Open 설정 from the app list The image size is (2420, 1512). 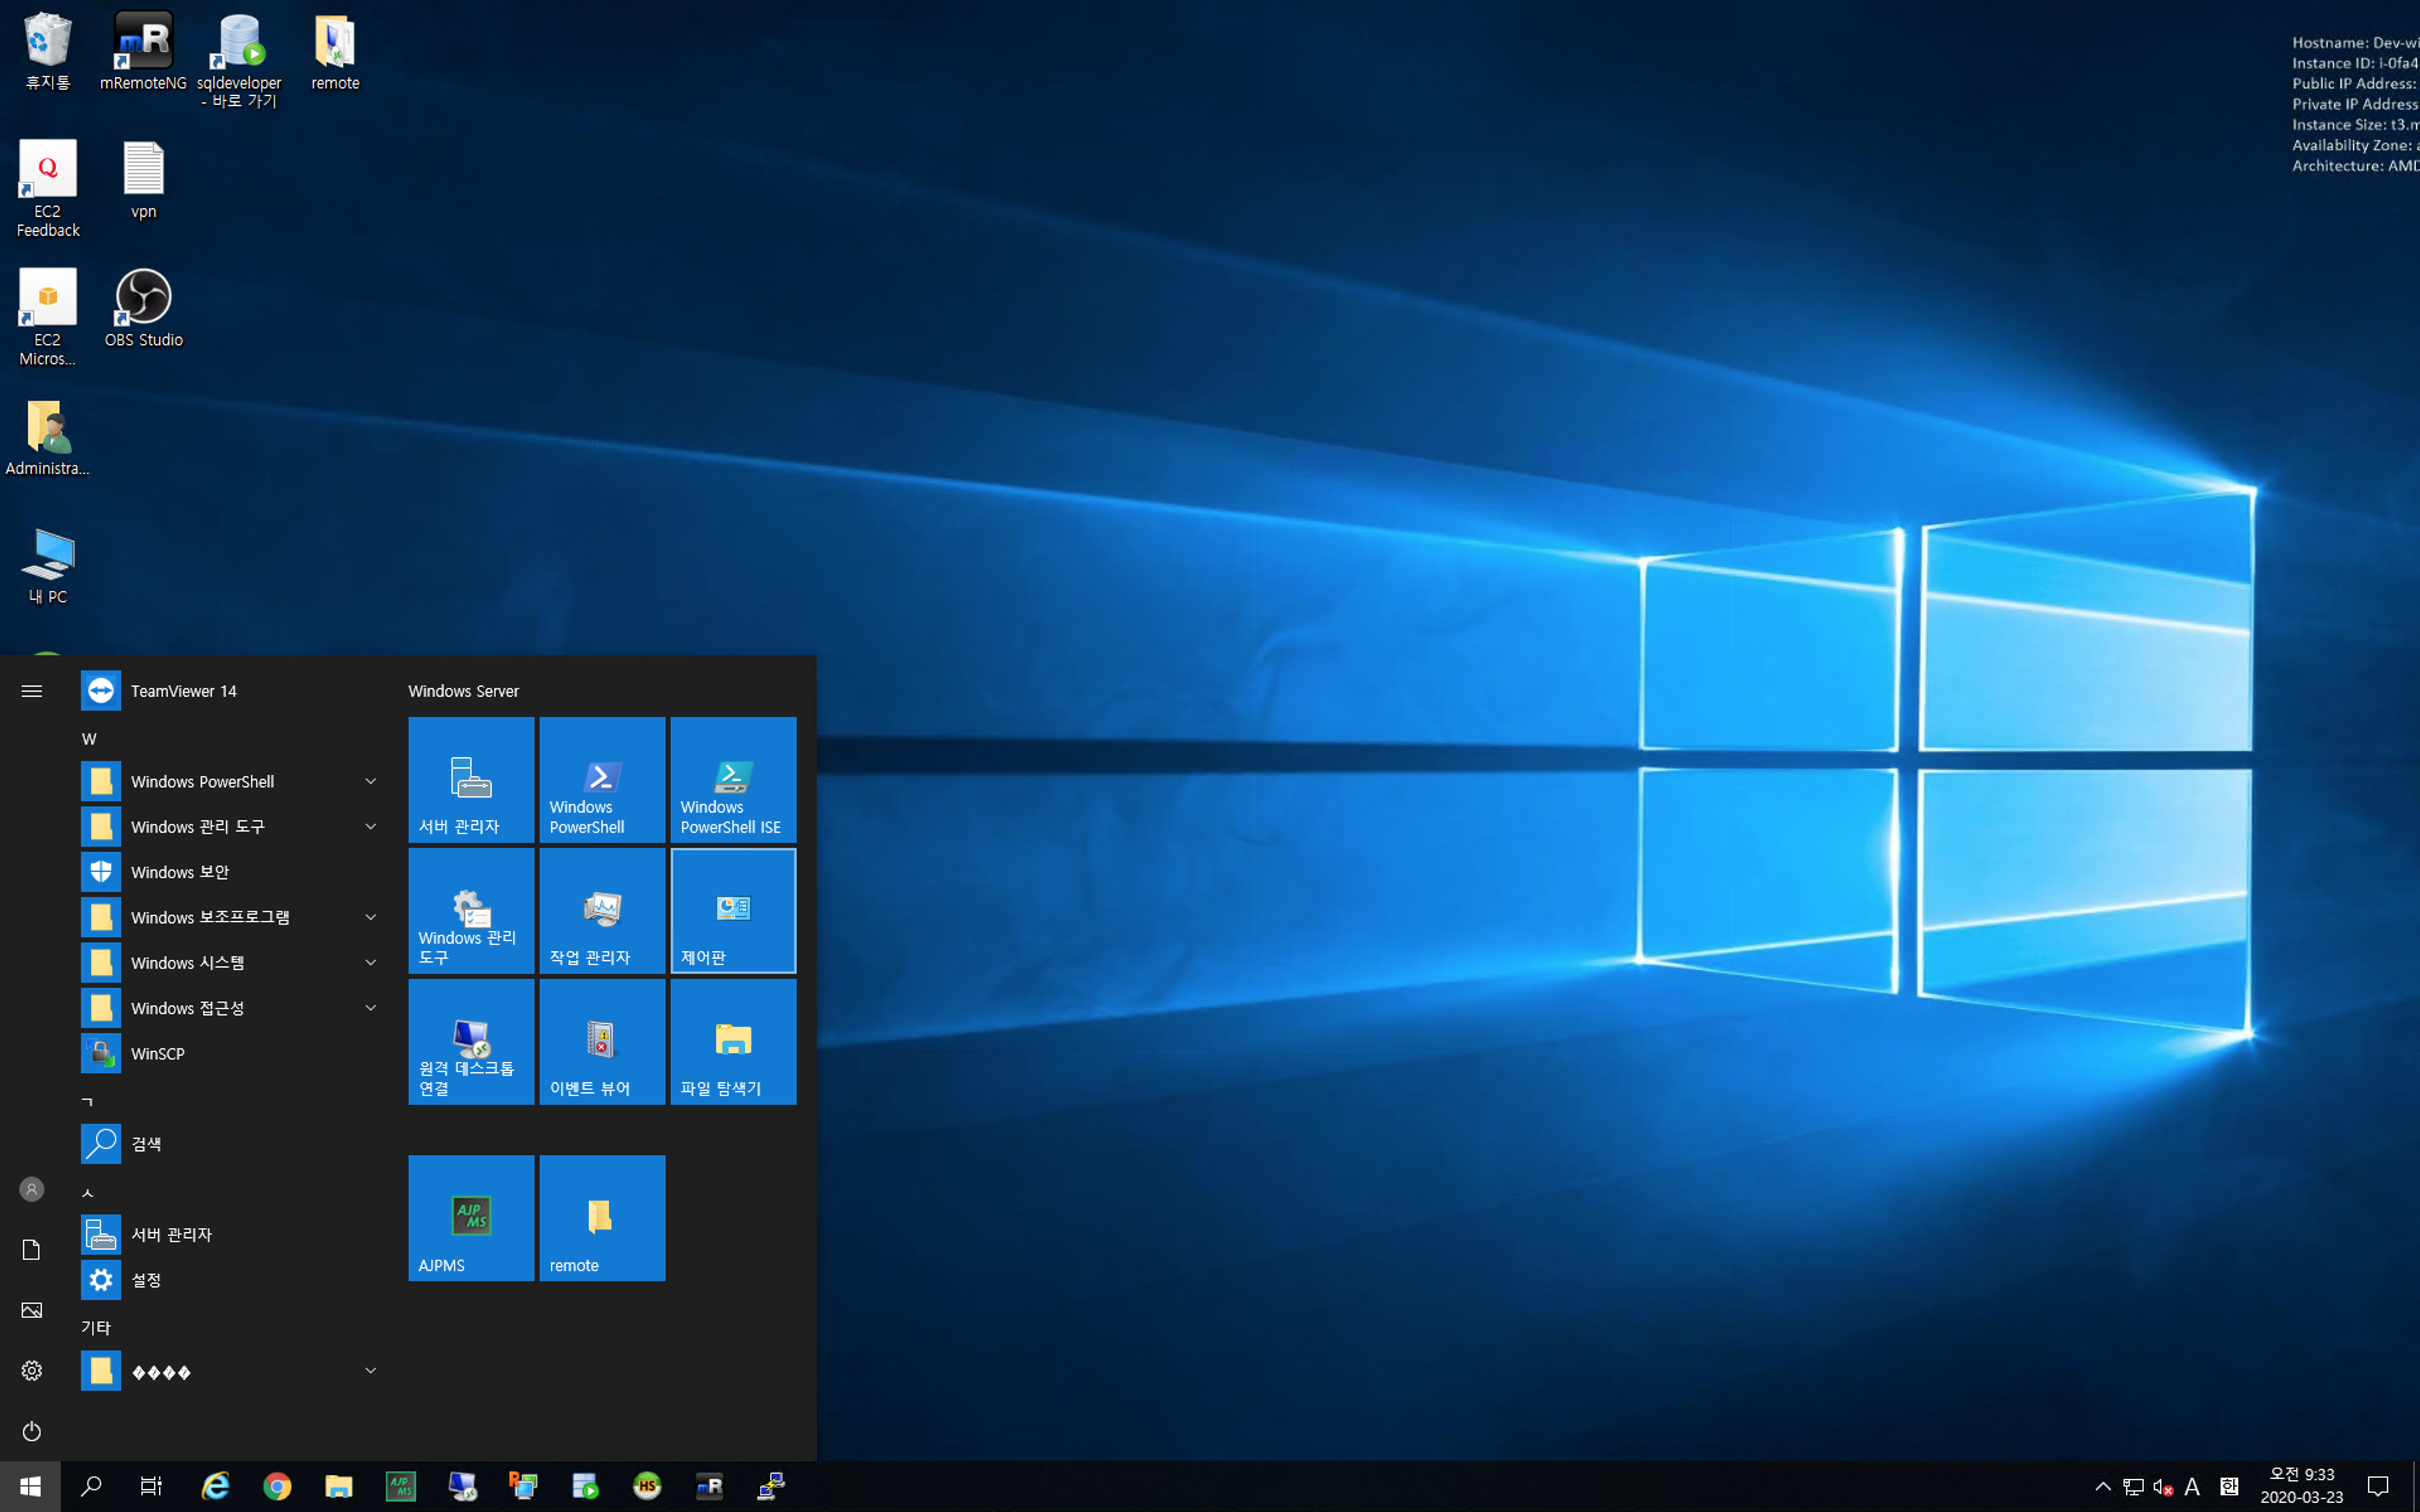point(146,1280)
